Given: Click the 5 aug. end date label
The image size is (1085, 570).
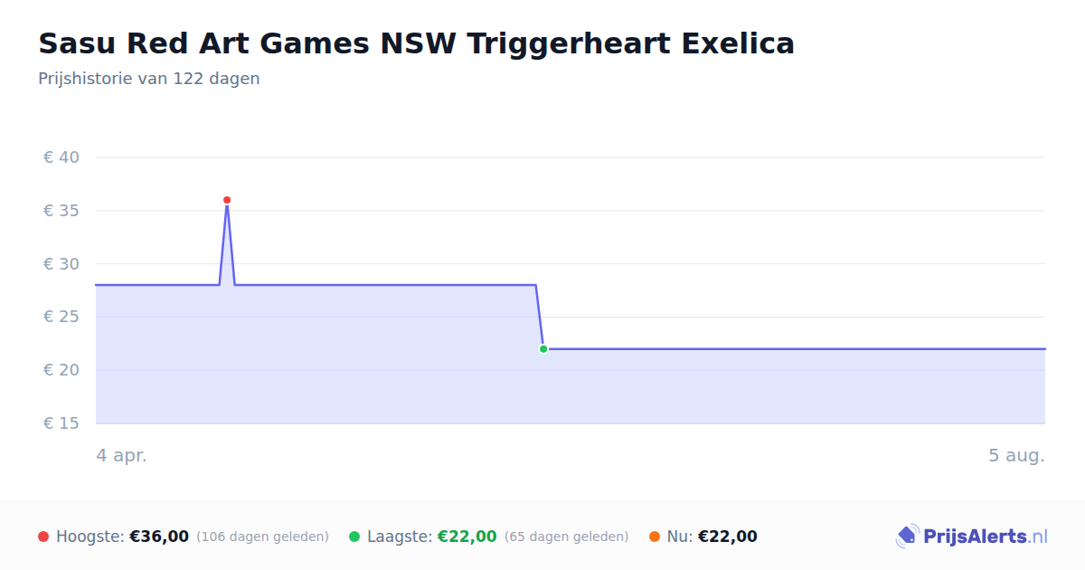Looking at the screenshot, I should 1016,455.
